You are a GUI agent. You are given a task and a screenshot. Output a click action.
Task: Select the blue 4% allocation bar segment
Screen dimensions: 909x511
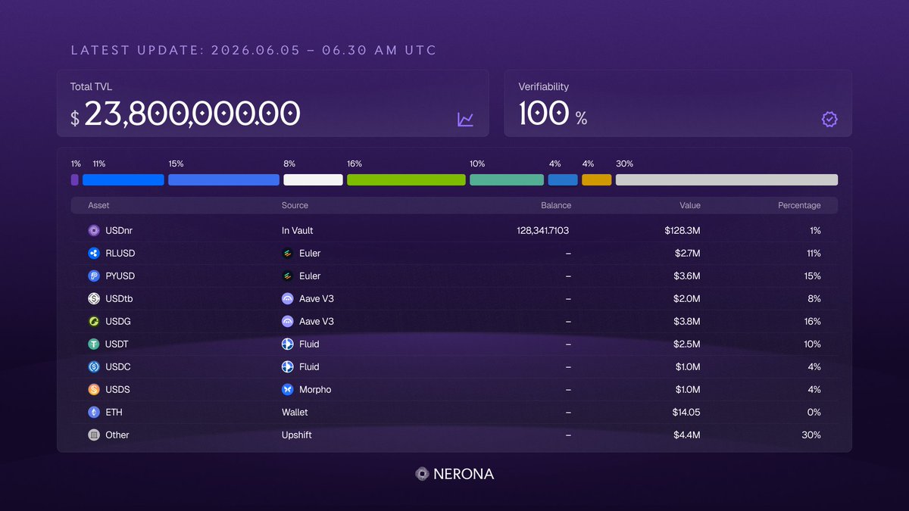[x=563, y=180]
